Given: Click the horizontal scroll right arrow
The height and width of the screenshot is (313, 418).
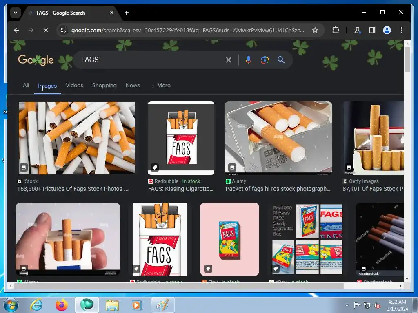Looking at the screenshot, I should (400, 286).
